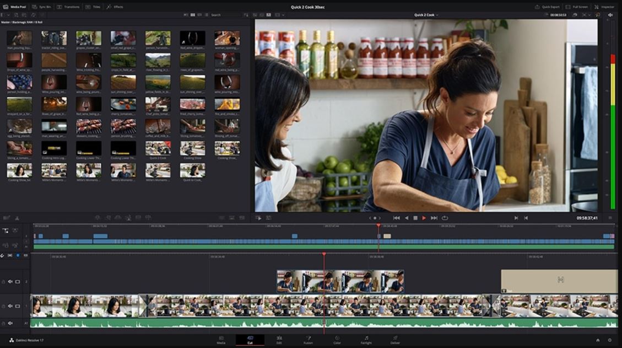Jump to the first frame with rewind button

[396, 218]
